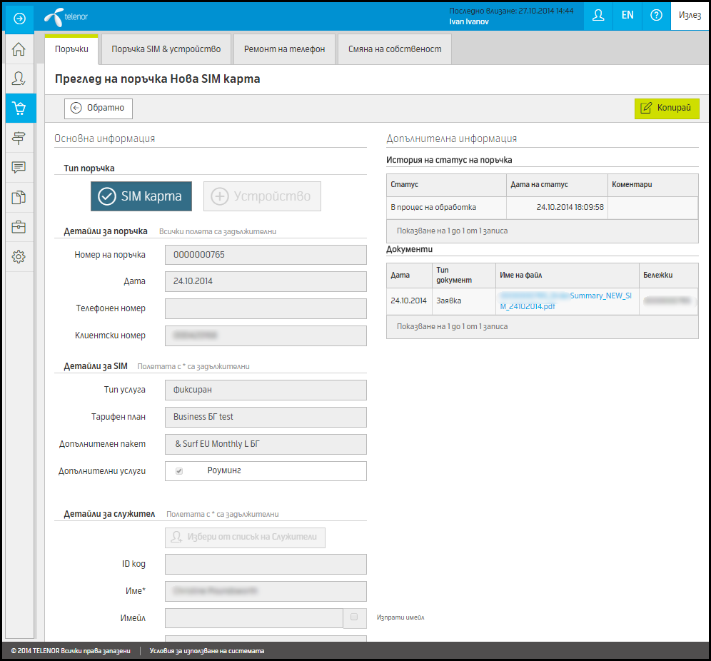Click the Ivan Ivanov user name
Screen dimensions: 711x661
469,21
